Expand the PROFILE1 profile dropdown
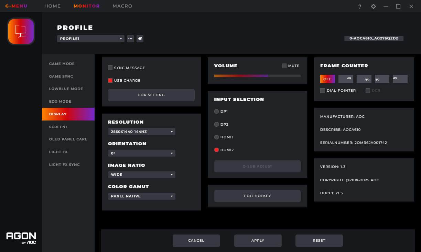This screenshot has width=421, height=252. [x=91, y=39]
